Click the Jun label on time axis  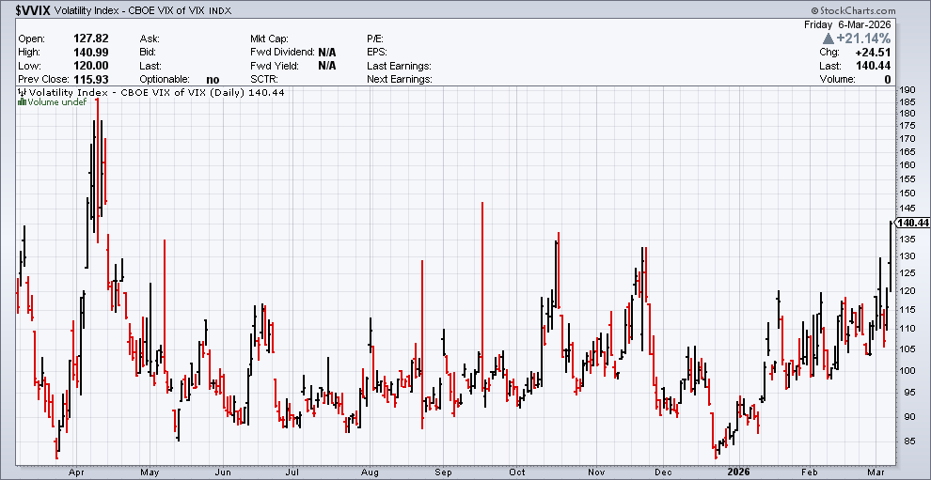223,472
